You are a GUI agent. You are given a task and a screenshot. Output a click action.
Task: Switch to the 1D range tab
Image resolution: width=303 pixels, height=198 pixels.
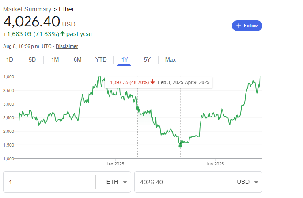10,60
